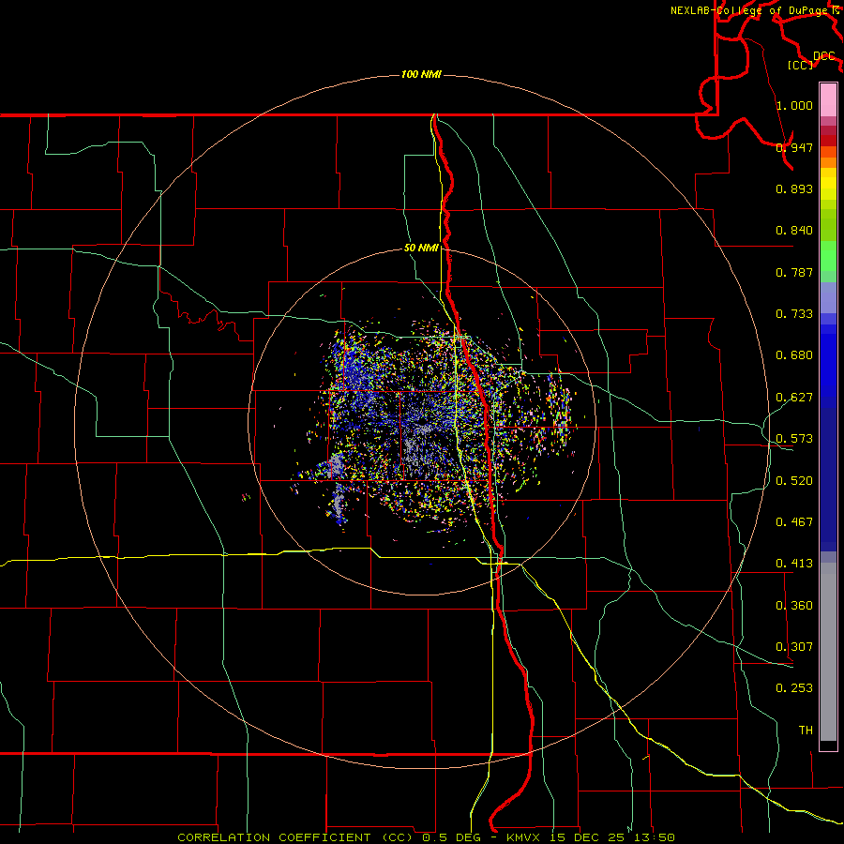Click the 0.680 scale value
The height and width of the screenshot is (844, 844).
[794, 355]
